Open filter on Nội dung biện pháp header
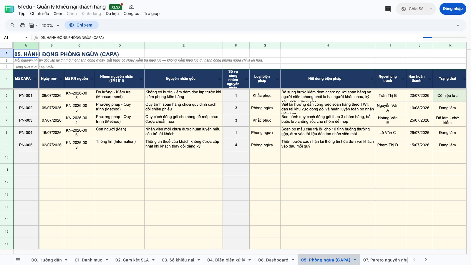This screenshot has height=265, width=471. (x=372, y=79)
